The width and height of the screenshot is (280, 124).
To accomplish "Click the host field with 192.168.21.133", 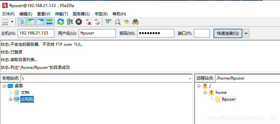I will tap(36, 33).
